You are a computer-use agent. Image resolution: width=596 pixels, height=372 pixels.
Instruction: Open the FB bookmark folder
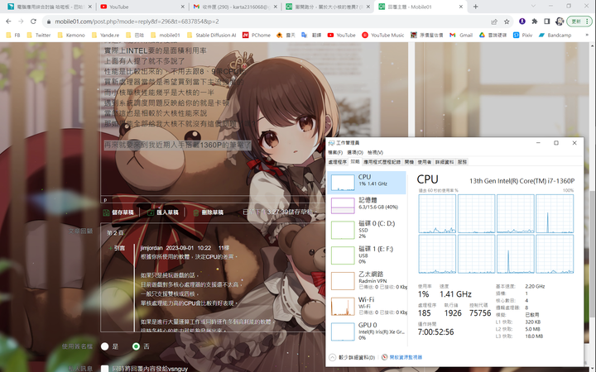[13, 35]
